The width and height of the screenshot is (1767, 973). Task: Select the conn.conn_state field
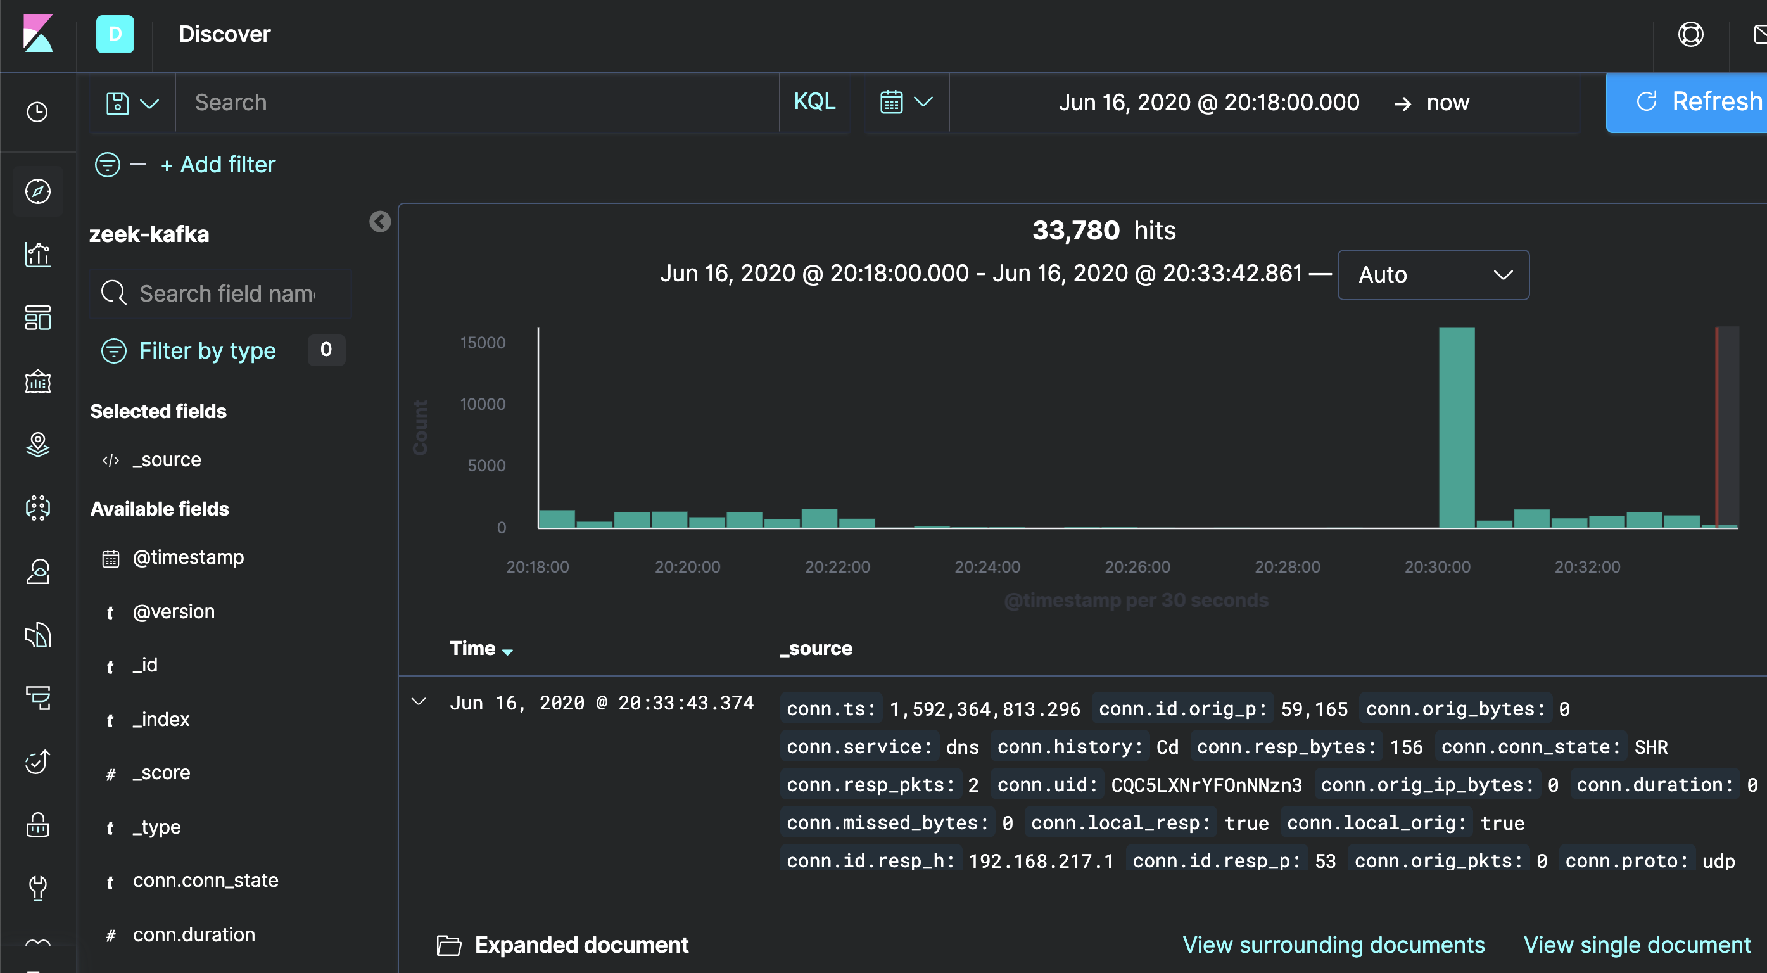[x=205, y=881]
